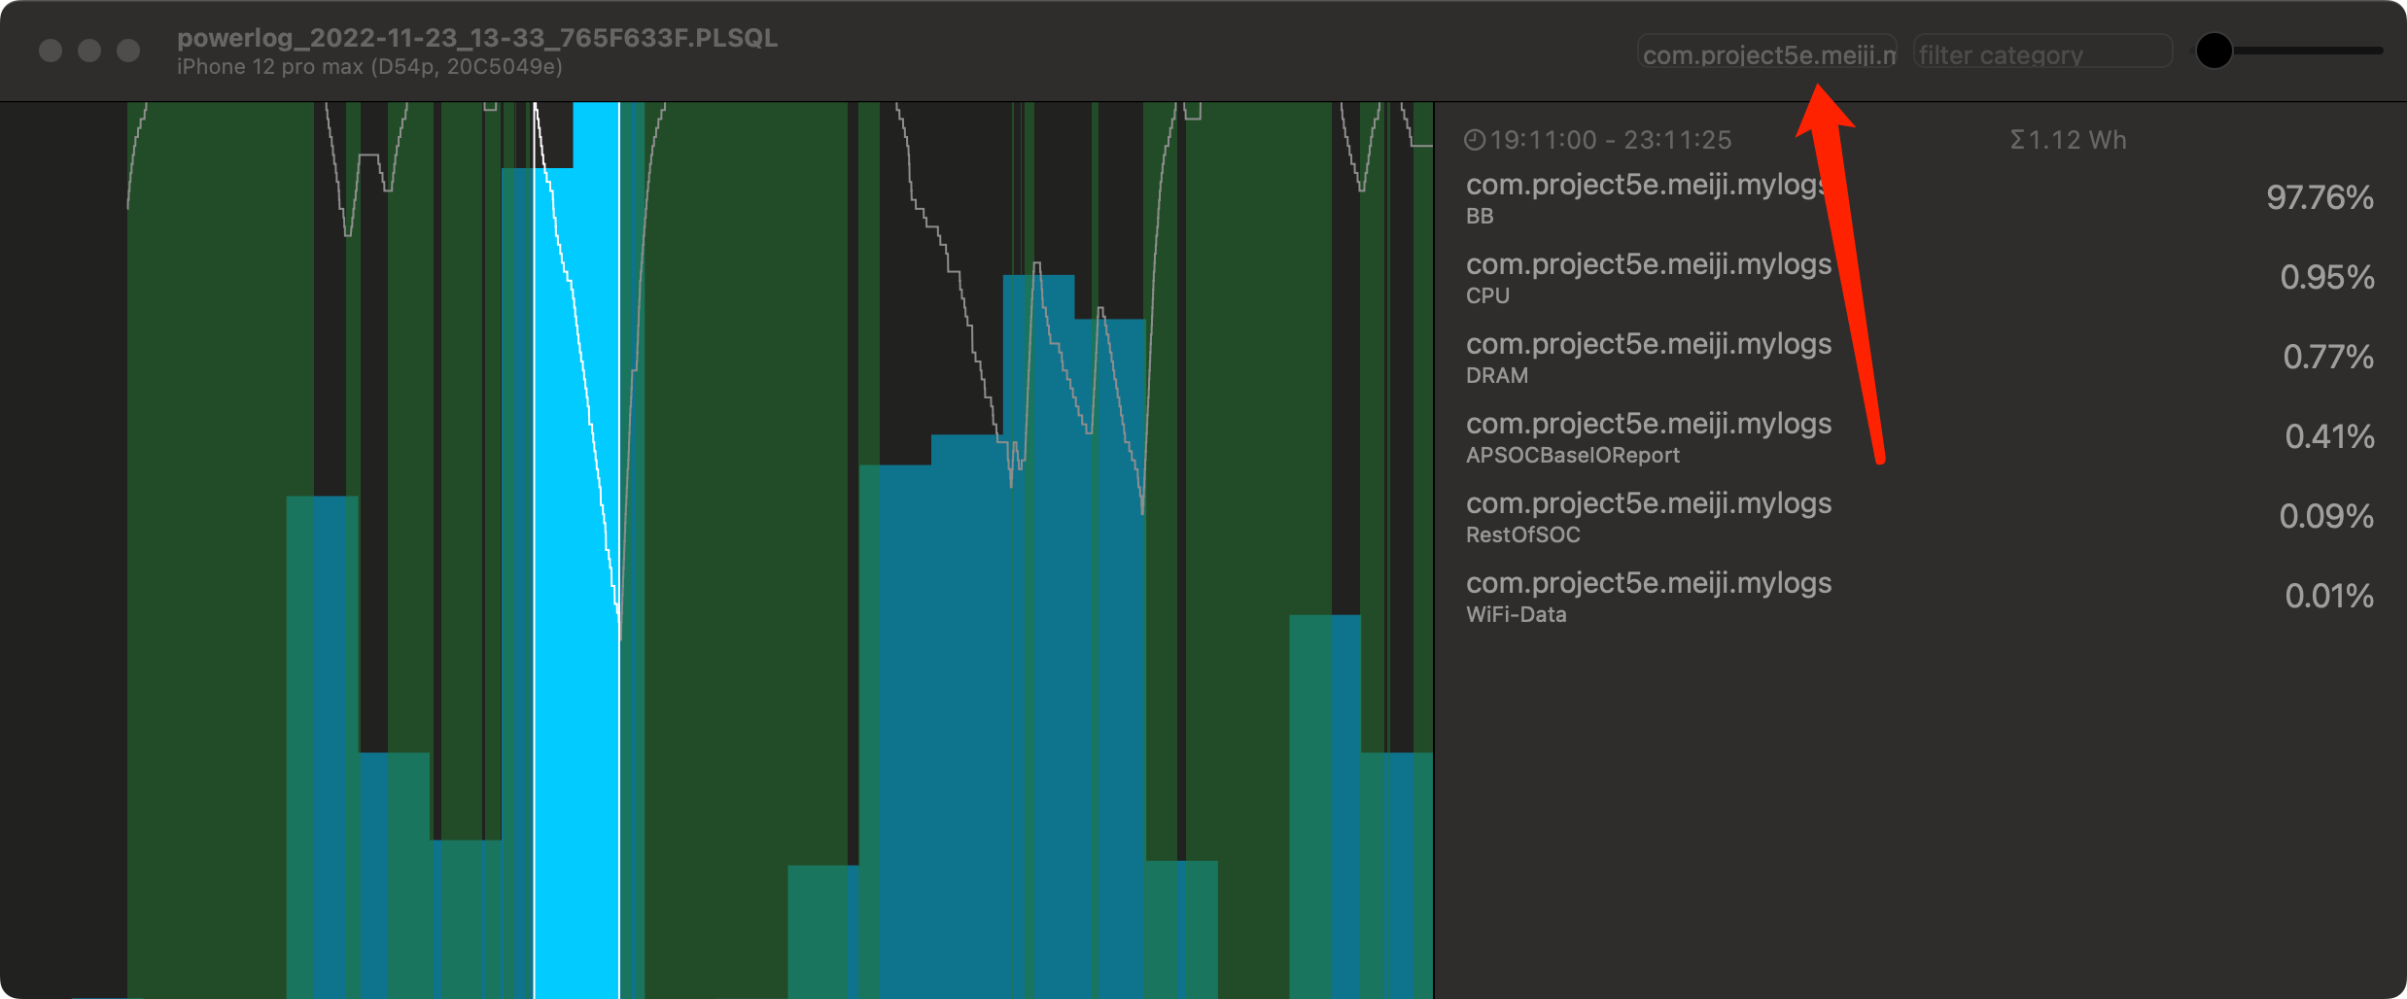Click the bright cyan selected band in graph
The height and width of the screenshot is (999, 2407).
[x=576, y=583]
